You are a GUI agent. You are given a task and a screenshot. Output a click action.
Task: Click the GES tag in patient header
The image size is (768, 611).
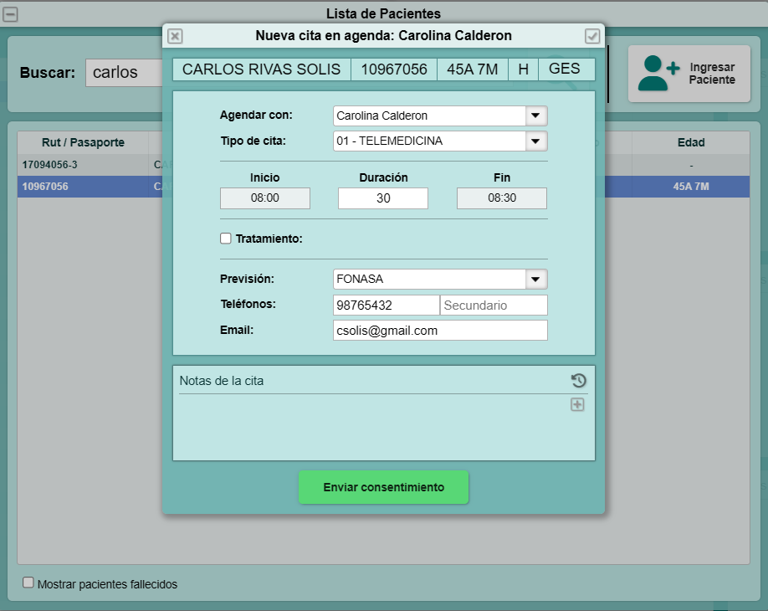click(x=566, y=69)
